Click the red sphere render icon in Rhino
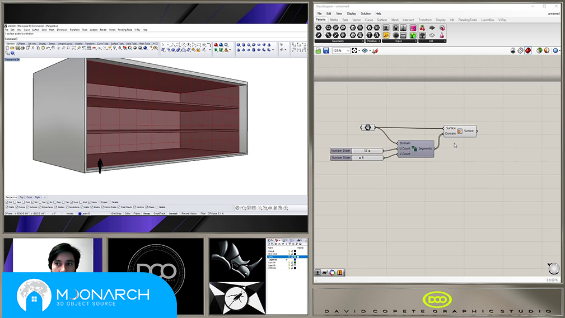The width and height of the screenshot is (565, 318). click(x=216, y=45)
